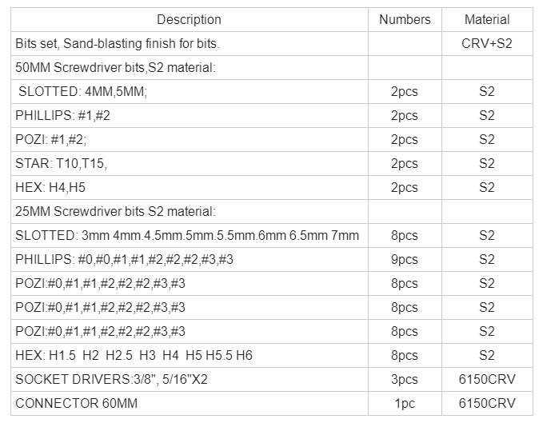
Task: Click the SLOTTED: 4MM,5MM description cell
Action: click(x=190, y=92)
